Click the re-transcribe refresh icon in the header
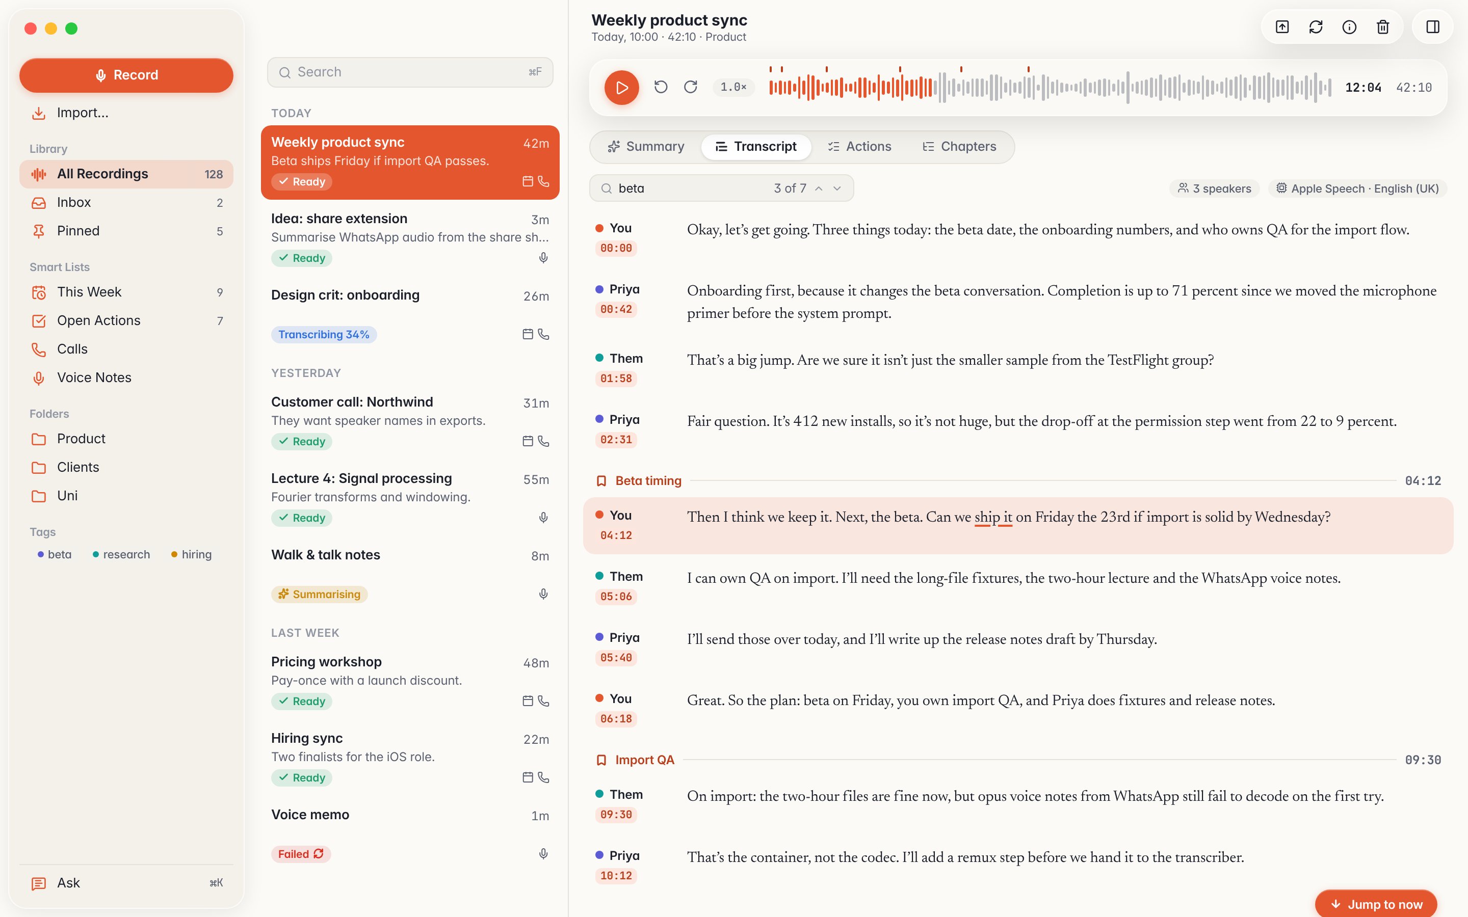 click(x=1316, y=26)
